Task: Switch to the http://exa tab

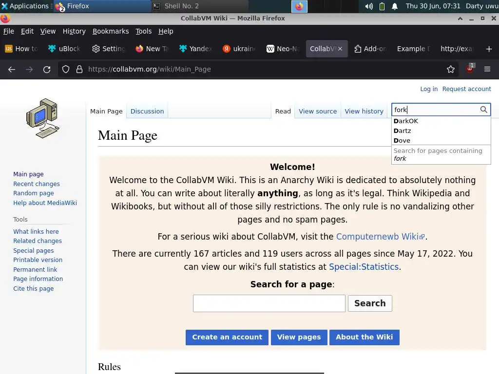Action: click(457, 49)
